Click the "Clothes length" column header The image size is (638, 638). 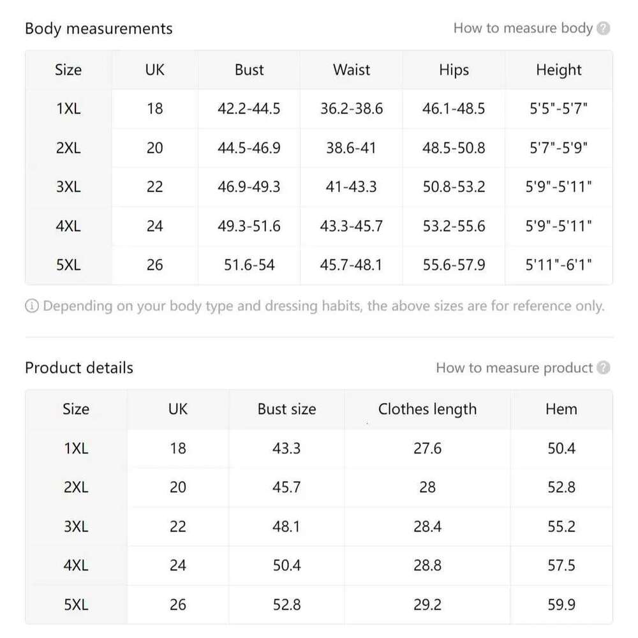pos(427,410)
